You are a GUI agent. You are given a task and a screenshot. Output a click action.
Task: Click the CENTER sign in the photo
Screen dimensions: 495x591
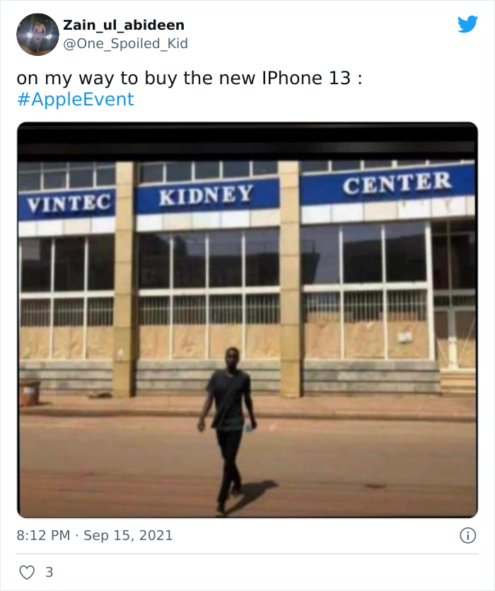click(397, 183)
